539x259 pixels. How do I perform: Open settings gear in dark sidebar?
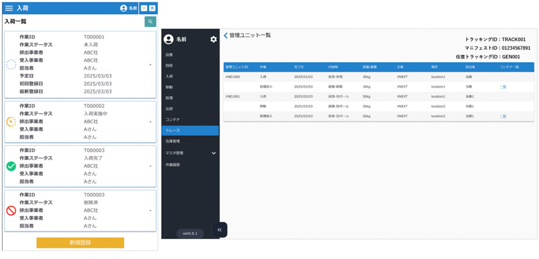214,40
